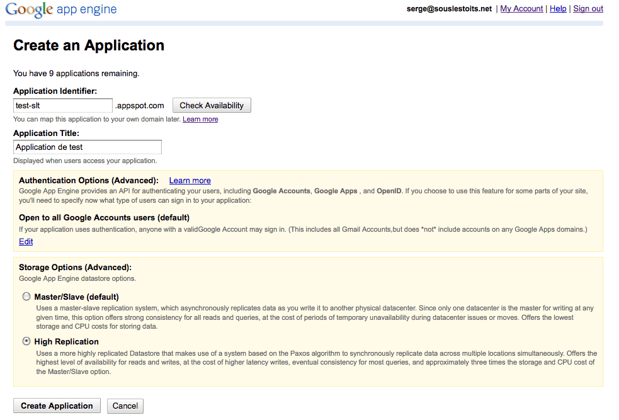The image size is (619, 420).
Task: Select the Master/Slave (default) radio button
Action: tap(26, 297)
